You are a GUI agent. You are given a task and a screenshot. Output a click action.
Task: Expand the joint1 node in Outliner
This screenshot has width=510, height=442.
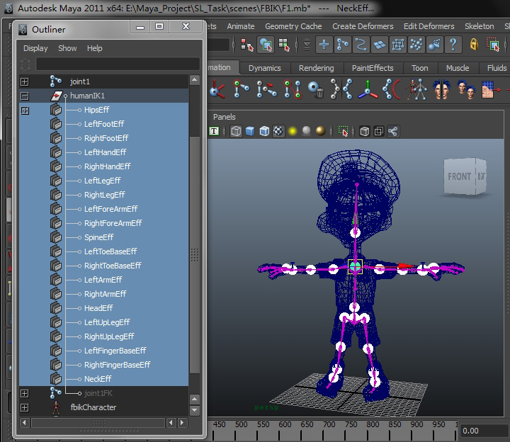point(25,81)
